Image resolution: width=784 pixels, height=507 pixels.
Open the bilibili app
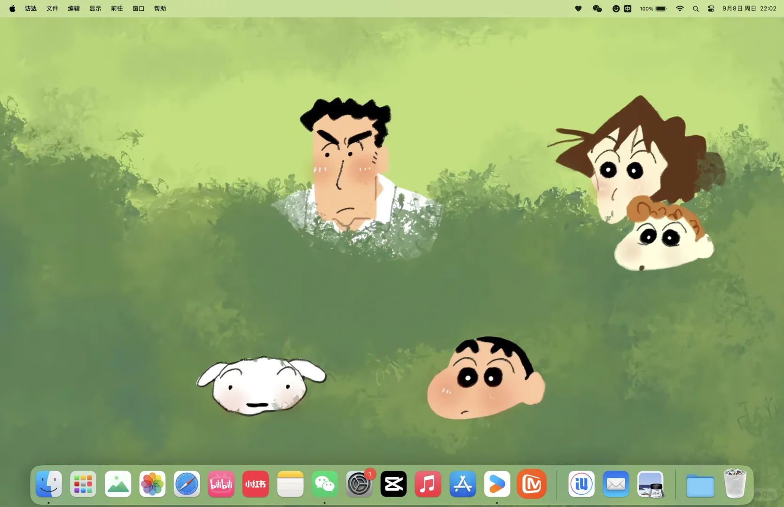coord(221,484)
